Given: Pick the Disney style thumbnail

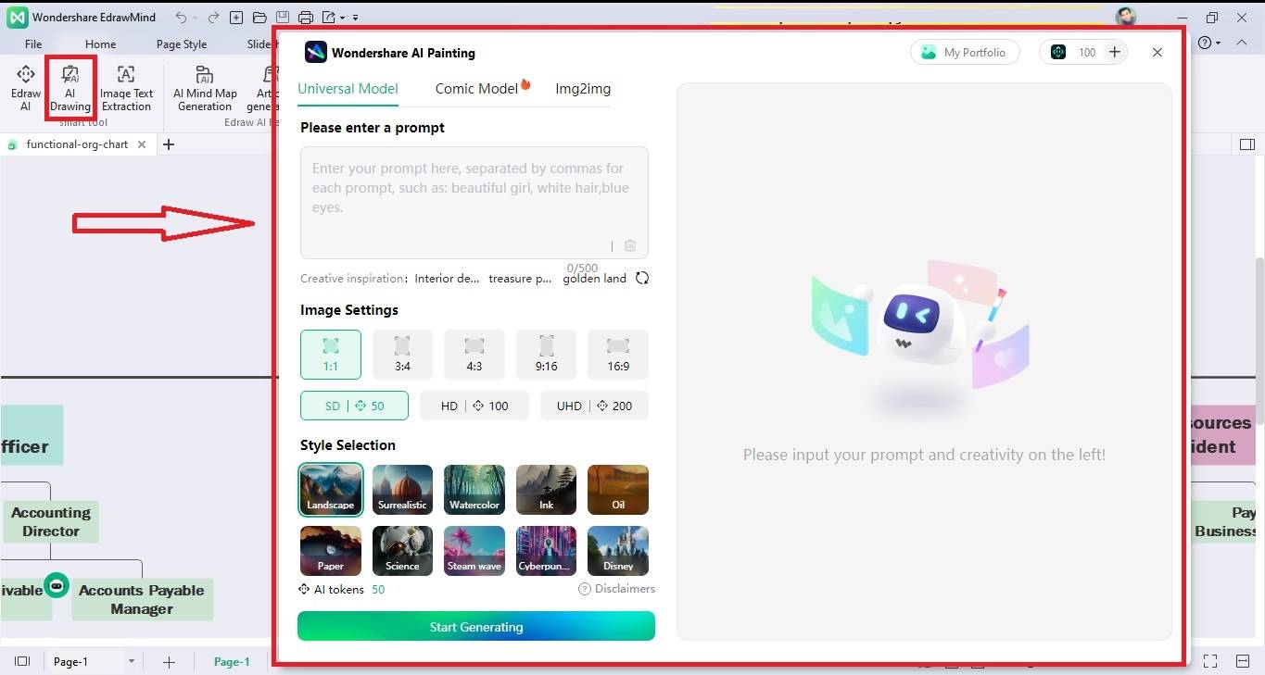Looking at the screenshot, I should click(x=618, y=551).
